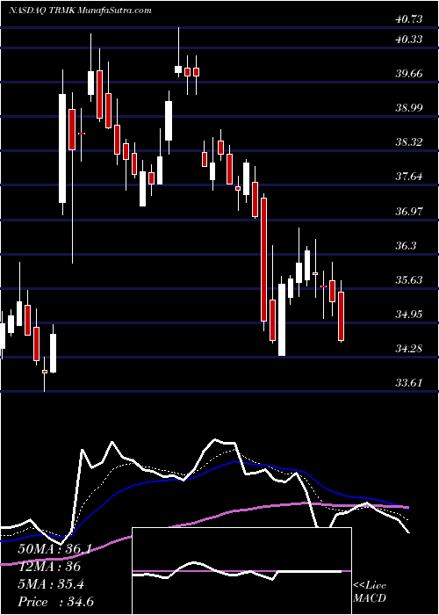Click the 50MA : 36.1 value
The height and width of the screenshot is (615, 439).
[x=54, y=550]
